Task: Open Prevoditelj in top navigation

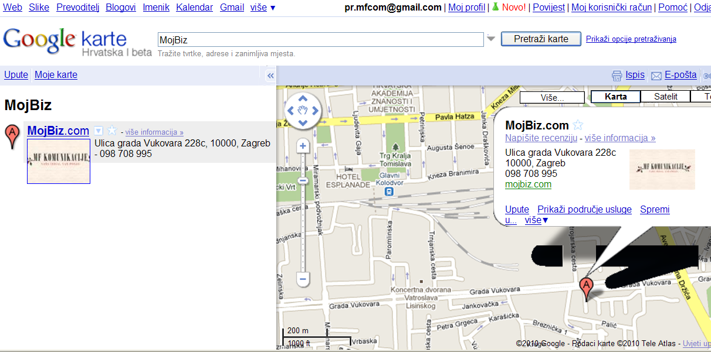Action: [x=77, y=7]
